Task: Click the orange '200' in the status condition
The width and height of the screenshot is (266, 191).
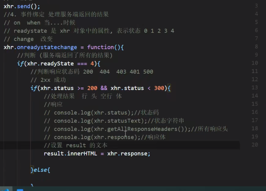Action: (x=92, y=88)
